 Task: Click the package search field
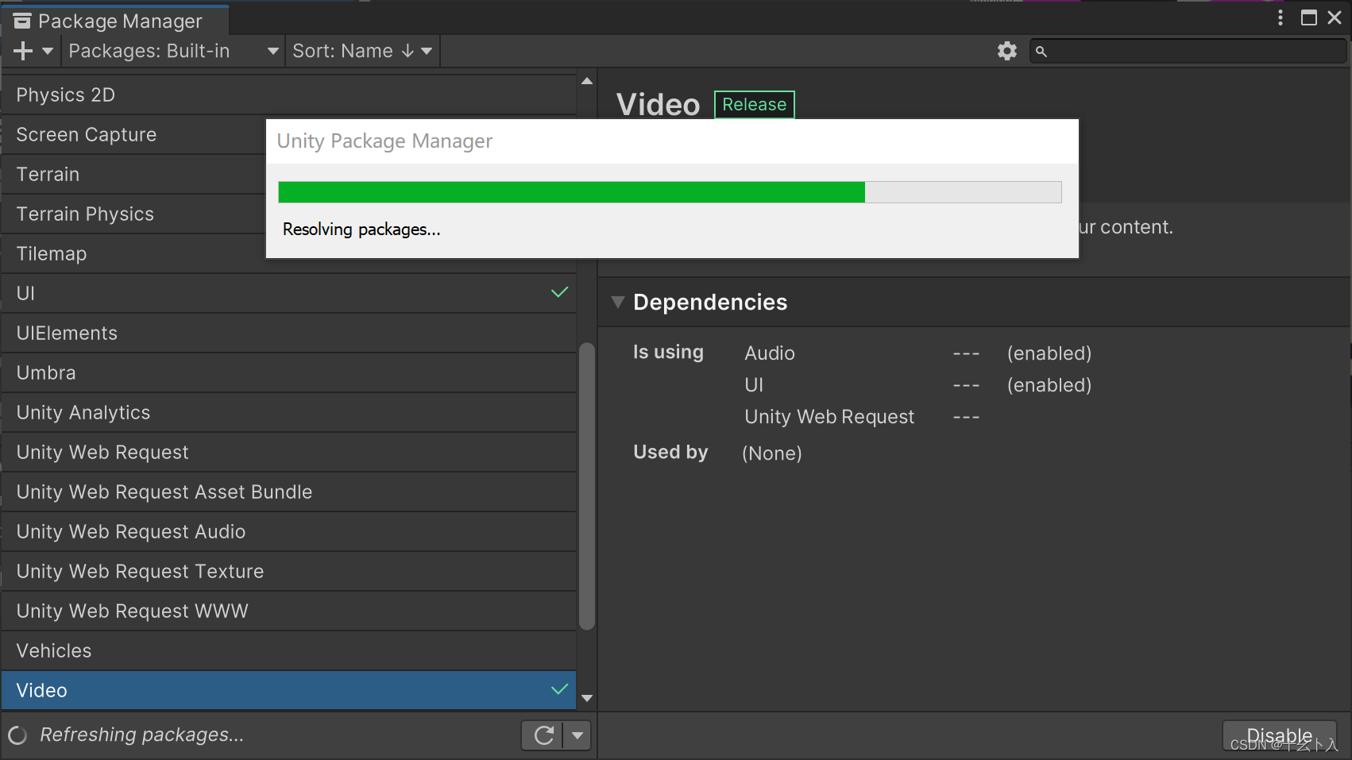click(x=1188, y=51)
